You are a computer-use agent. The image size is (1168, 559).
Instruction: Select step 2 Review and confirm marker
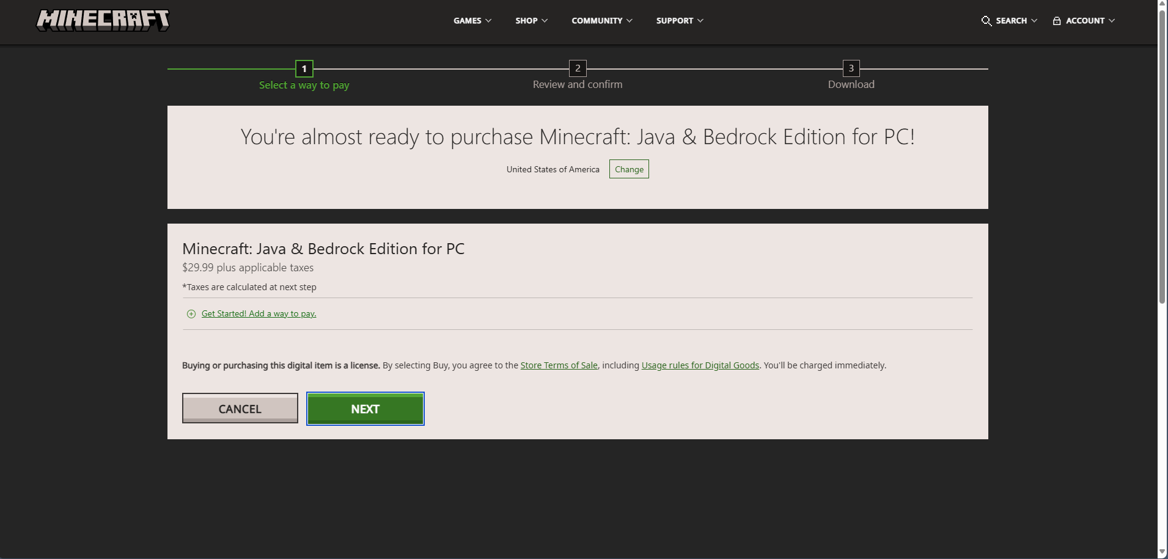[x=578, y=68]
